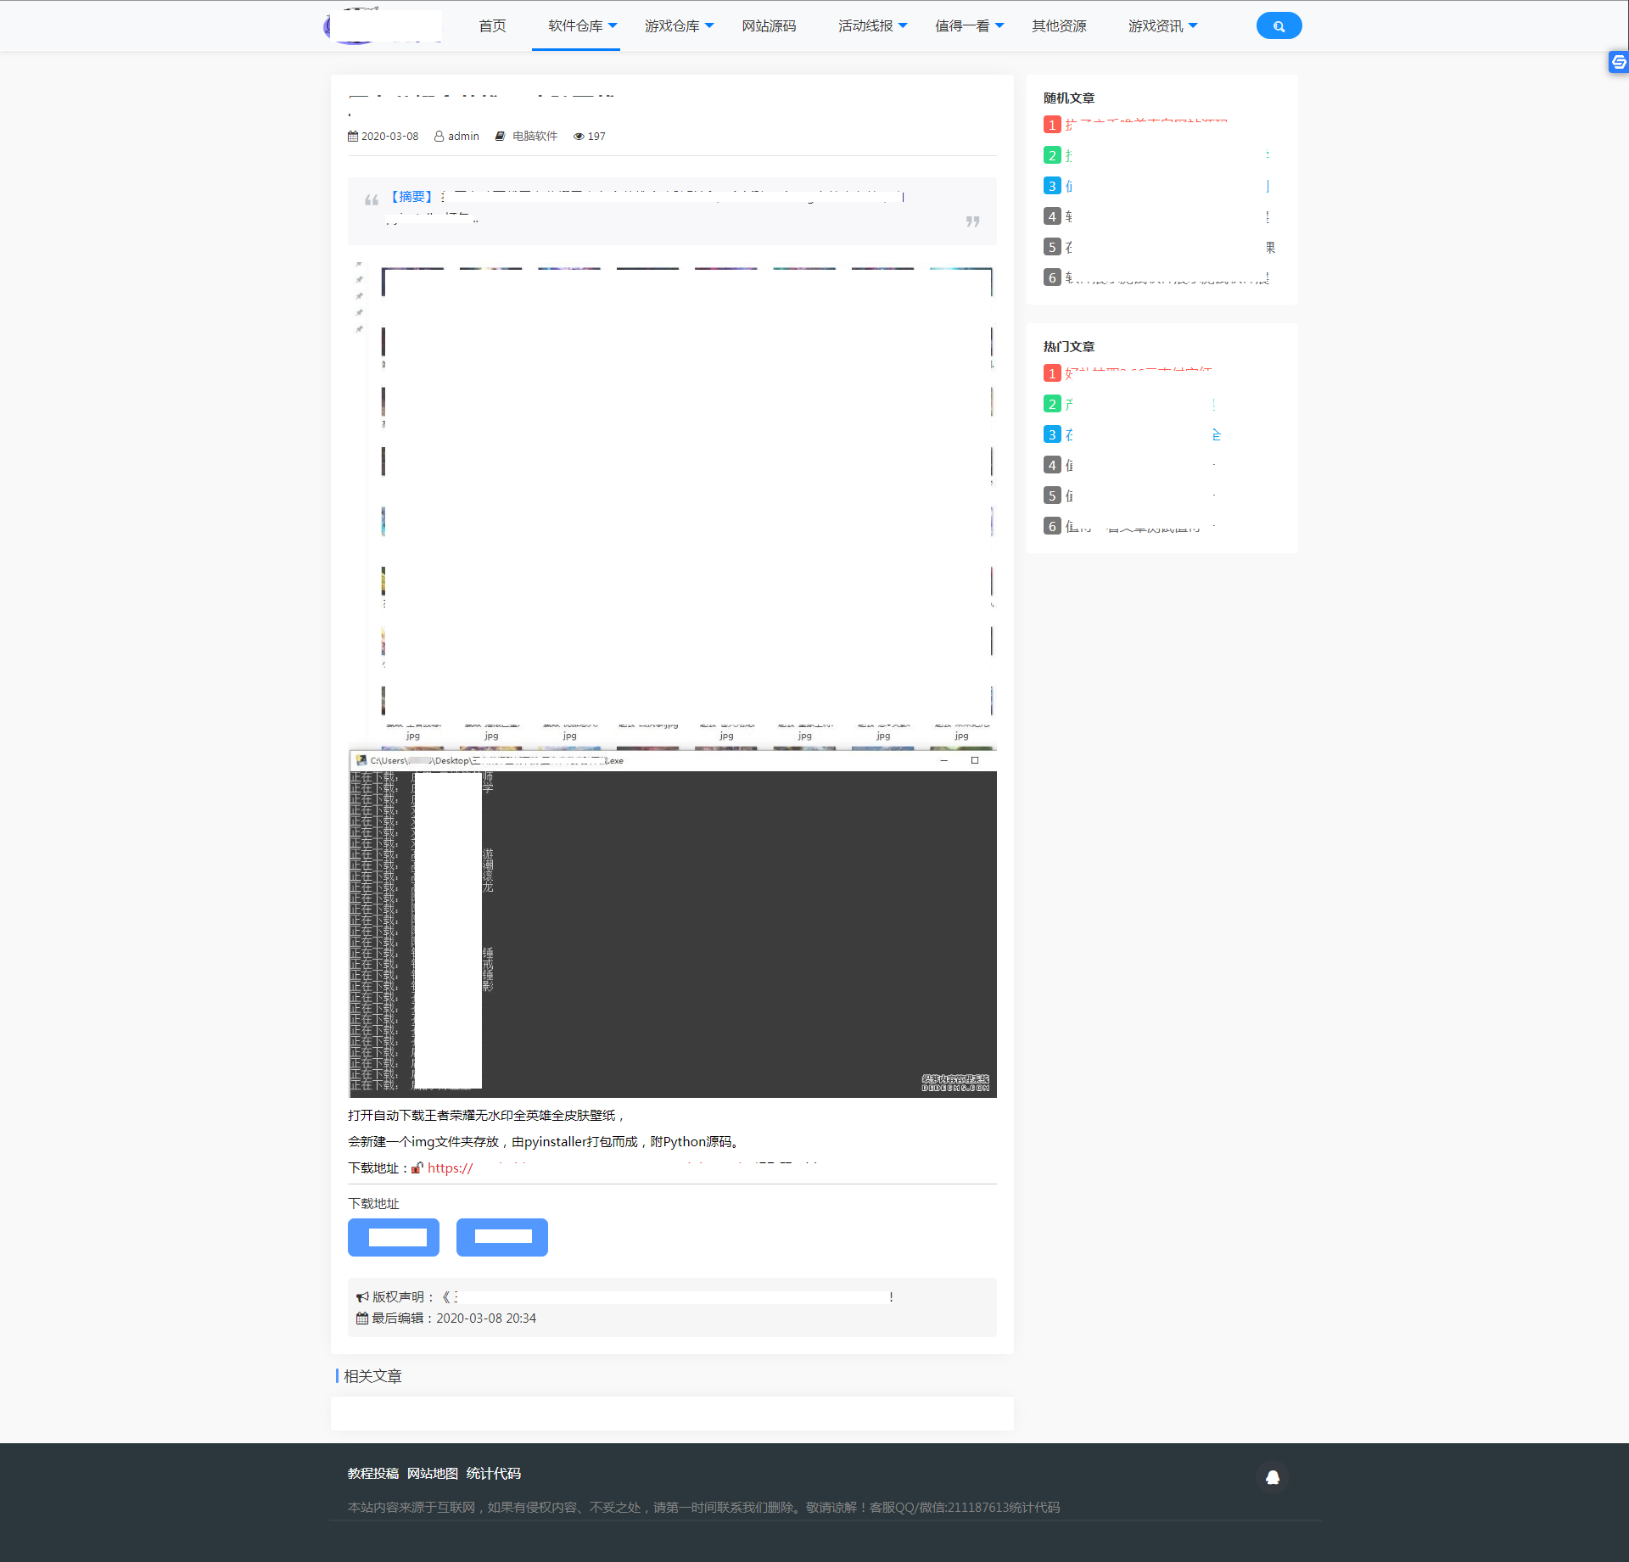Open the 网站源码 menu item

769,26
